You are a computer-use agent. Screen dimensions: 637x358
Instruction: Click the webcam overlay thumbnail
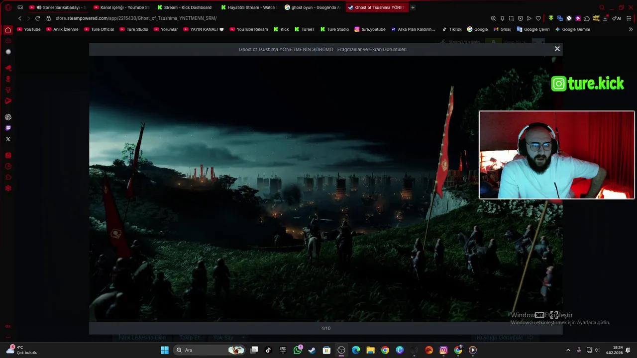coord(556,155)
